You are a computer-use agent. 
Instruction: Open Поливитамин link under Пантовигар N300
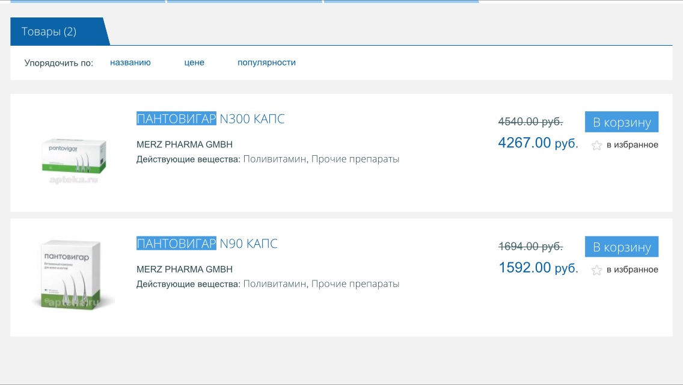[275, 159]
